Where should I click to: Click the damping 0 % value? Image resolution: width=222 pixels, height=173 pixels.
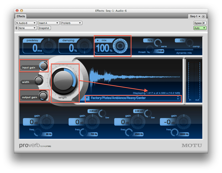click(x=73, y=48)
